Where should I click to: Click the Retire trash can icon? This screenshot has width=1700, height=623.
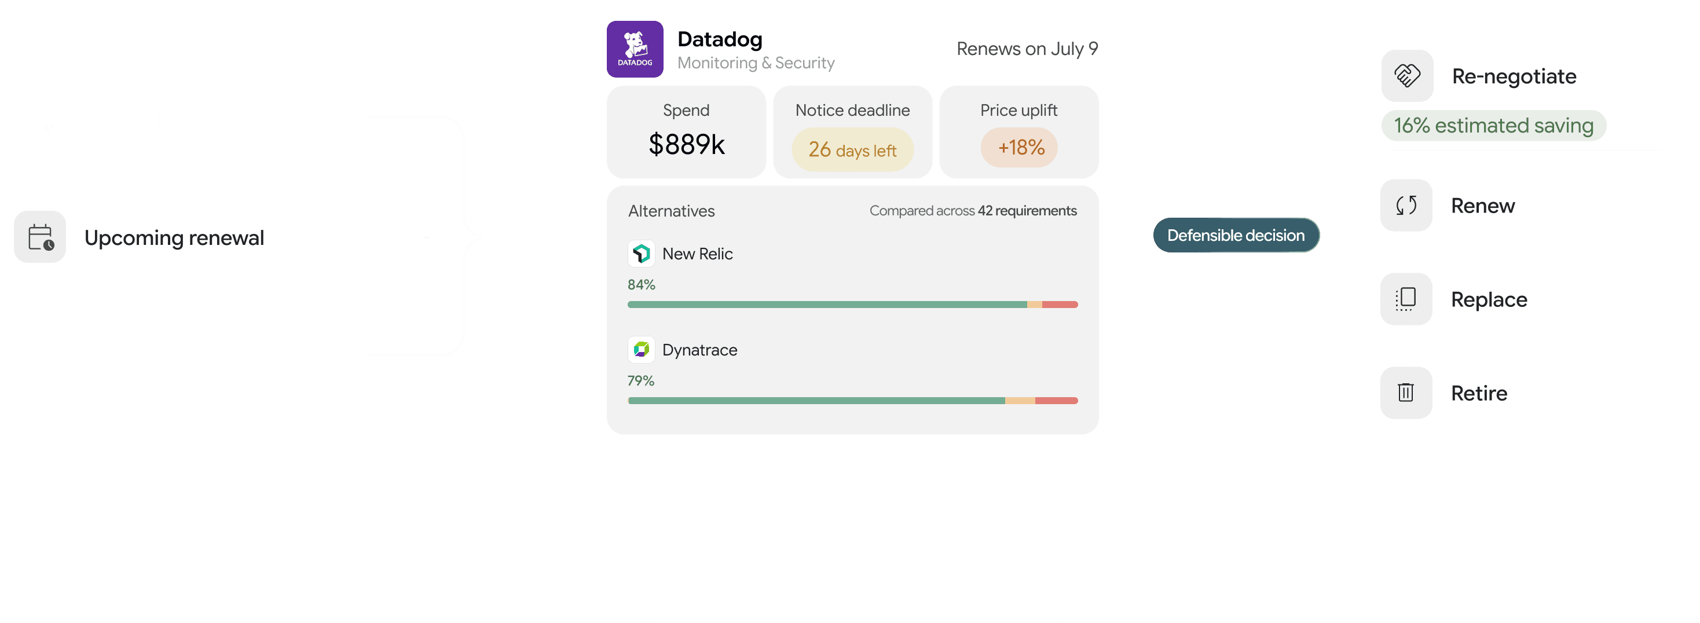point(1406,393)
